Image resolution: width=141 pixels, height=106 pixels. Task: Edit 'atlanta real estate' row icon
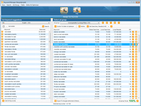click(133, 32)
